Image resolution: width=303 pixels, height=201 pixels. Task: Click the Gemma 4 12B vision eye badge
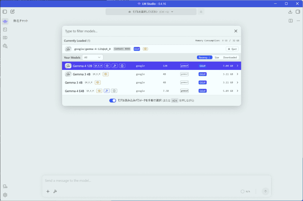pos(107,66)
